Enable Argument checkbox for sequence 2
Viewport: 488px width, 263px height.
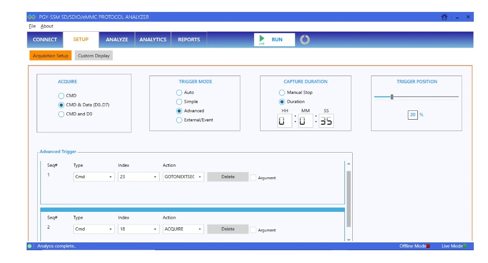[253, 230]
